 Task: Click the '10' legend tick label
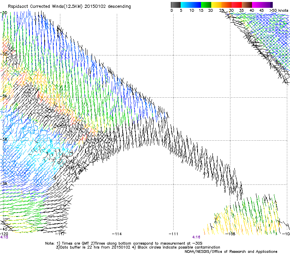[192, 10]
